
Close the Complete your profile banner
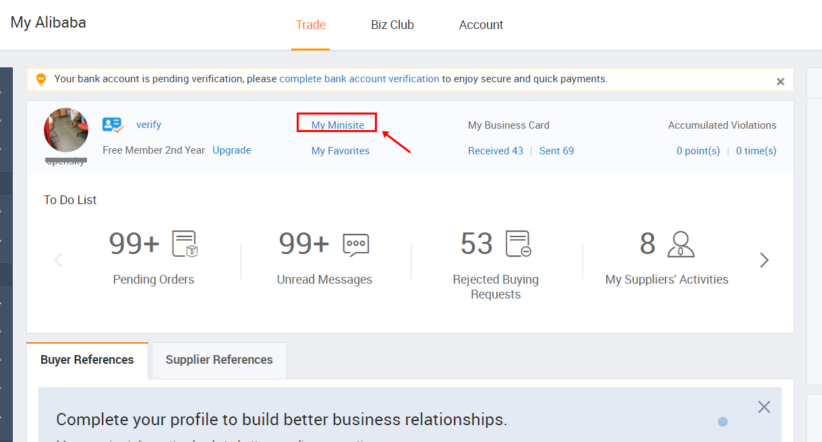tap(764, 407)
